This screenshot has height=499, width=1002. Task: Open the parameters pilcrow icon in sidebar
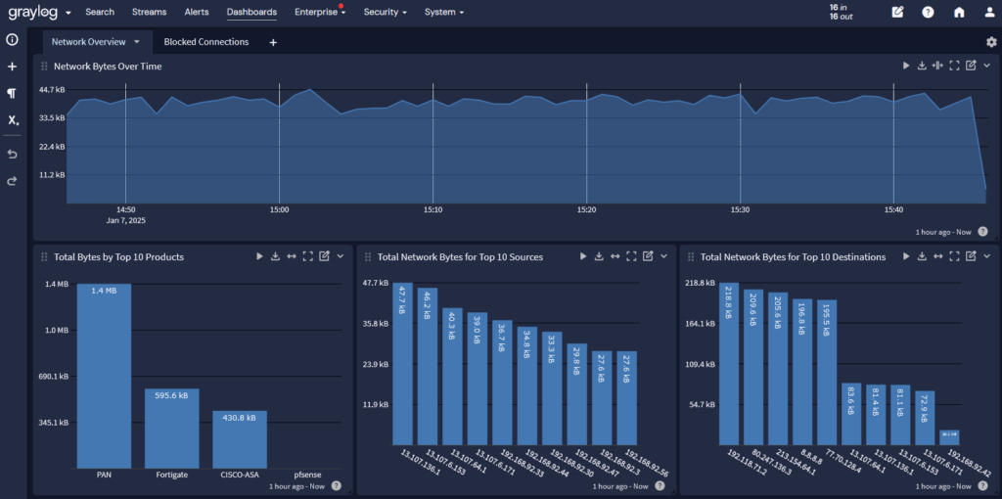(x=12, y=93)
